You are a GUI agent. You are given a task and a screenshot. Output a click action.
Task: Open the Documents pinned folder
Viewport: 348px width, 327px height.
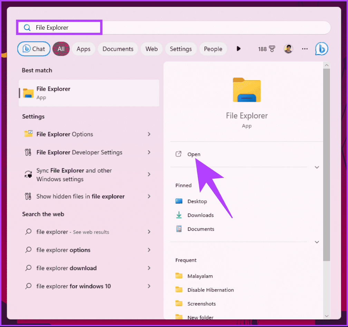201,229
